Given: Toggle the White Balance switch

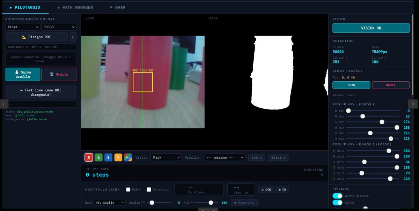Looking at the screenshot, I should (337, 196).
